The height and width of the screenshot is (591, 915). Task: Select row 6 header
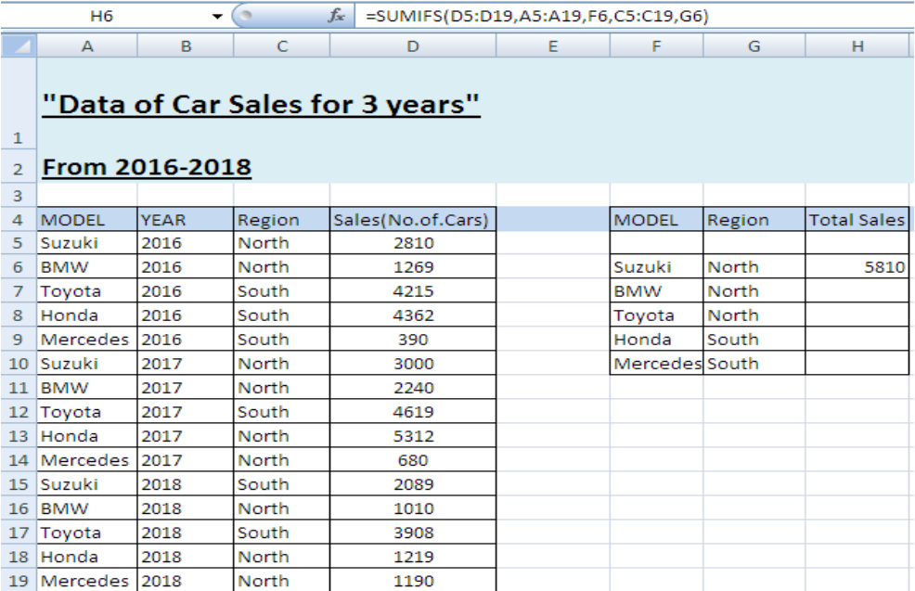click(19, 267)
